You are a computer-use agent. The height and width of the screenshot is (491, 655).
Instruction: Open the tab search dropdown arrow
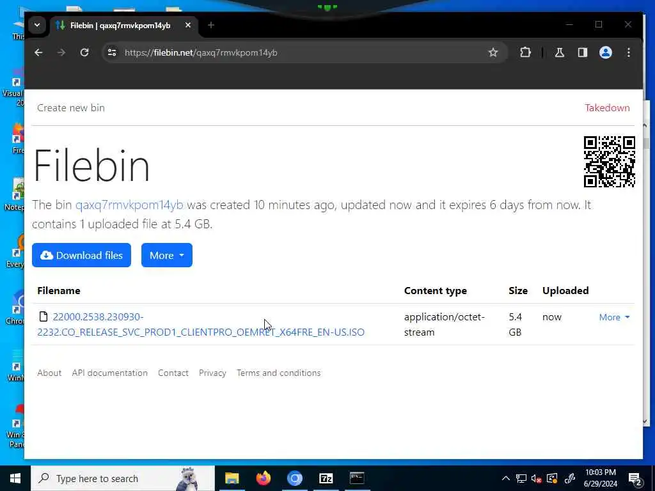(37, 25)
